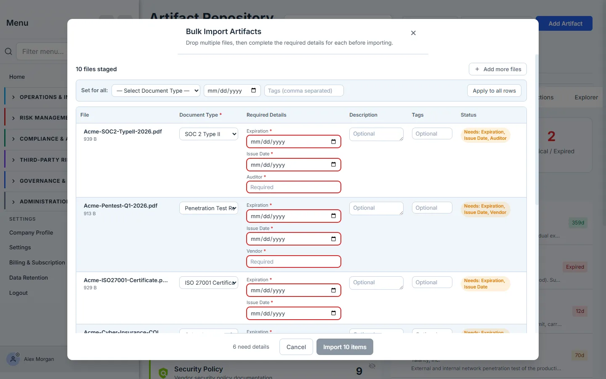This screenshot has height=379, width=606.
Task: Close the Bulk Import Artifacts dialog
Action: (x=413, y=33)
